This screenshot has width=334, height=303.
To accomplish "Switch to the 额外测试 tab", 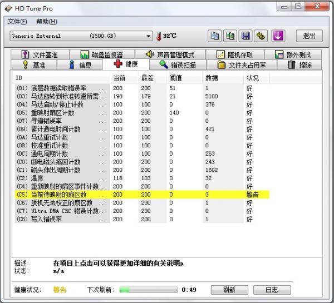I will pos(293,54).
